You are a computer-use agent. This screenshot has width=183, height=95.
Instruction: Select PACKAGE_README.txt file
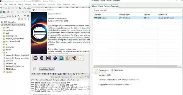(15, 66)
